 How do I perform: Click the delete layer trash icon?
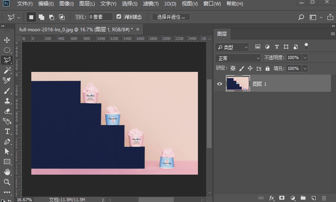click(324, 198)
